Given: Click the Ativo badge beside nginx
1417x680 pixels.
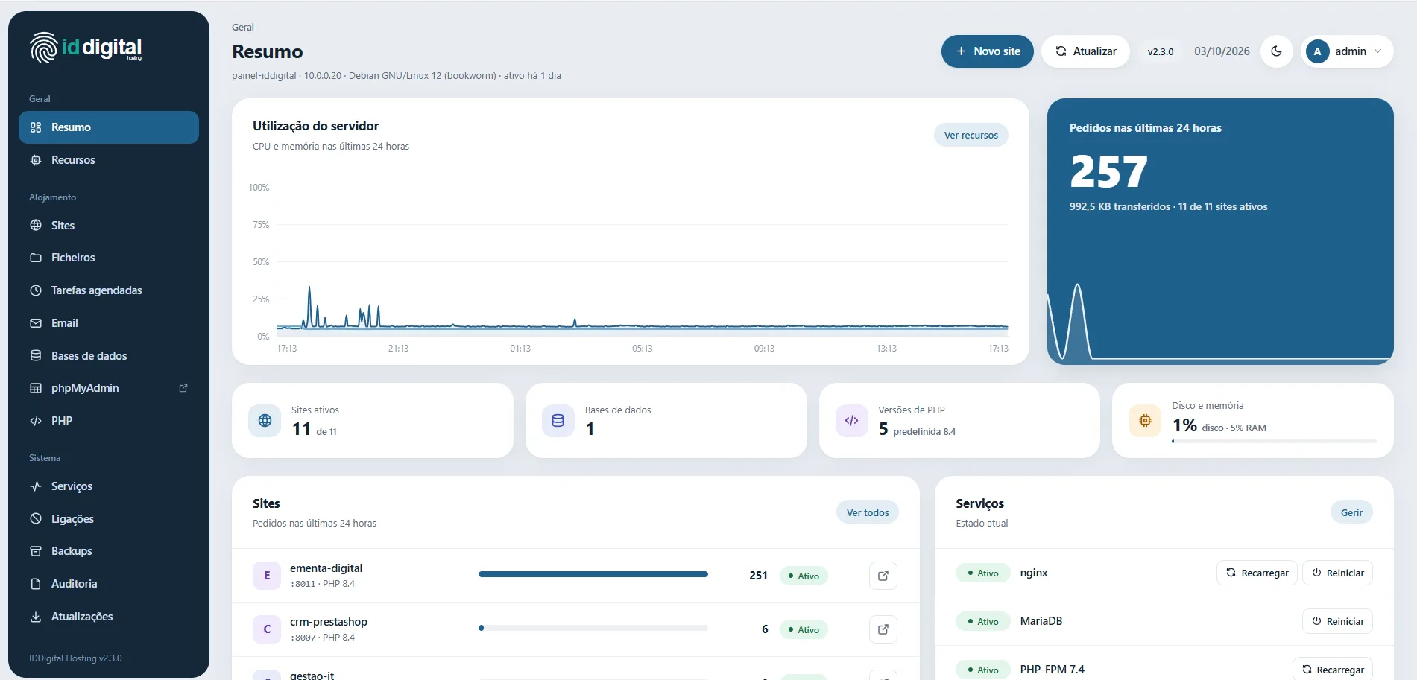Looking at the screenshot, I should (x=982, y=573).
